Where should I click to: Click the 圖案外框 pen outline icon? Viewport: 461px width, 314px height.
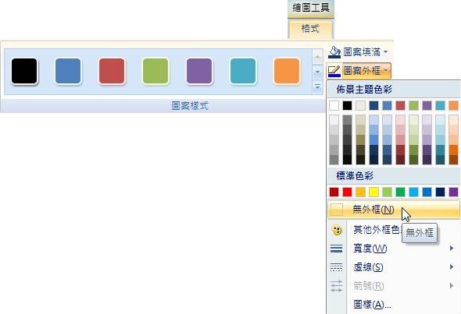pyautogui.click(x=334, y=71)
